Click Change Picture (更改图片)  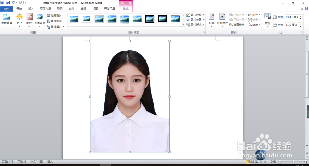pos(54,21)
